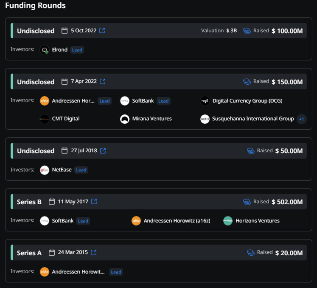Click the Lead tag beside NetEase
This screenshot has height=288, width=317.
pyautogui.click(x=81, y=170)
